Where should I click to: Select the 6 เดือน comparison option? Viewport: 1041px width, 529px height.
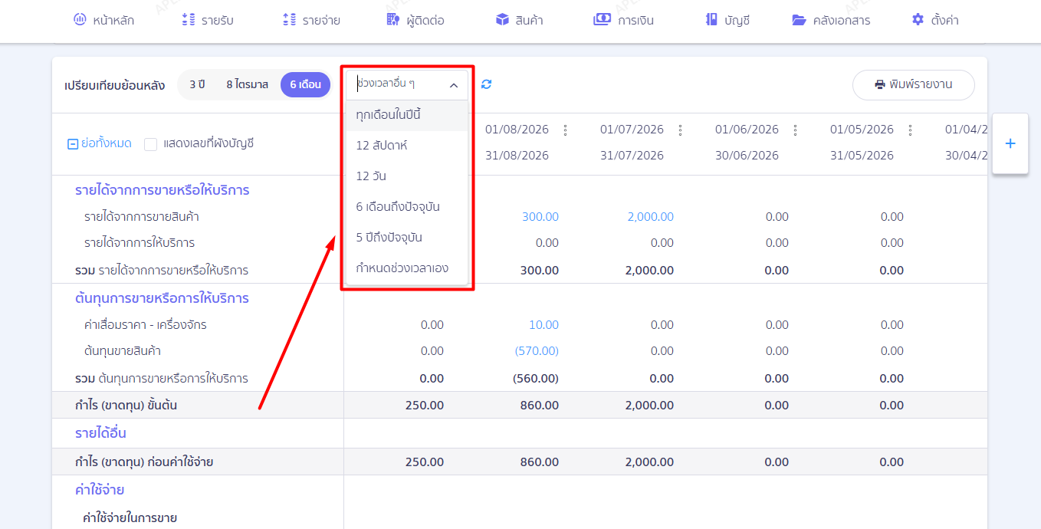(x=305, y=84)
